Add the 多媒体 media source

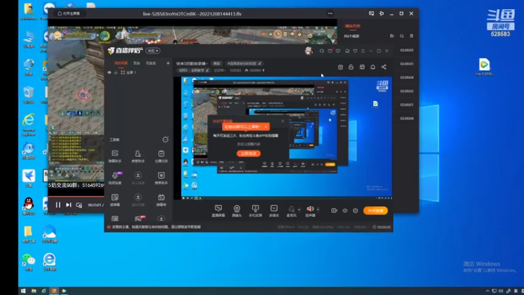pyautogui.click(x=274, y=211)
